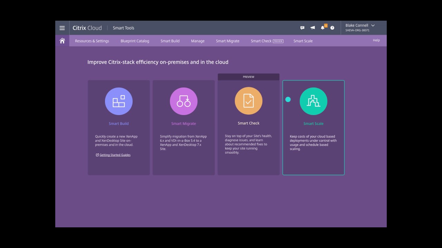Click the Smart Check card title

249,123
